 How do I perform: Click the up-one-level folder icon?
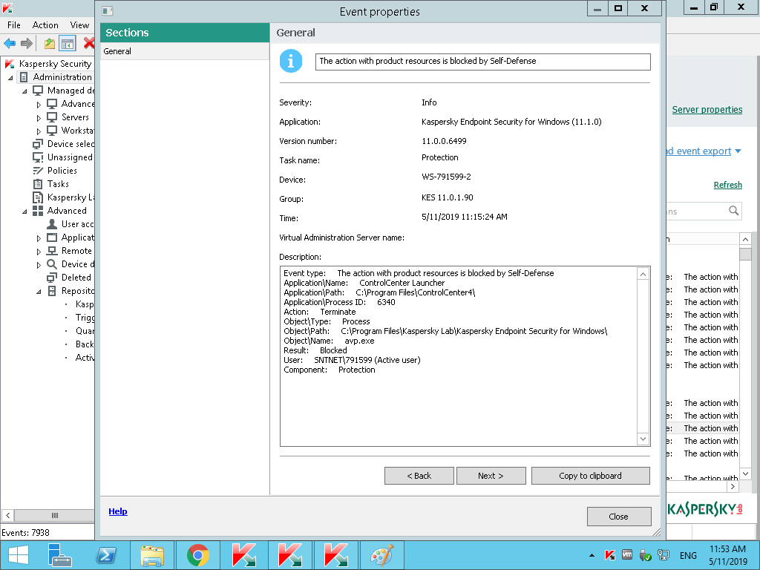[50, 44]
